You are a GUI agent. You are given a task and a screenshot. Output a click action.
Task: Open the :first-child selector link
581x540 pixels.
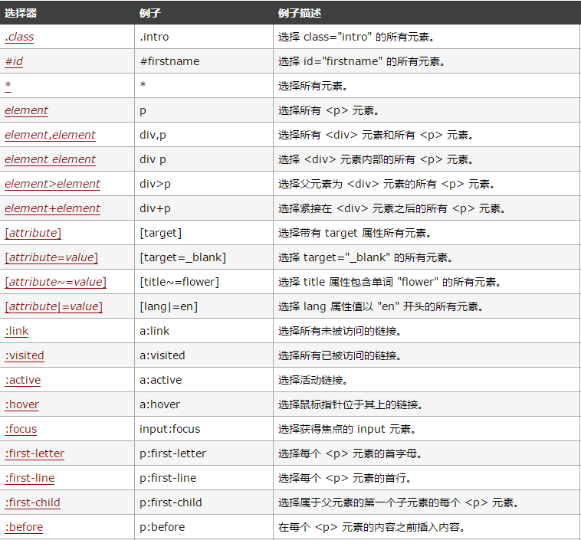33,502
